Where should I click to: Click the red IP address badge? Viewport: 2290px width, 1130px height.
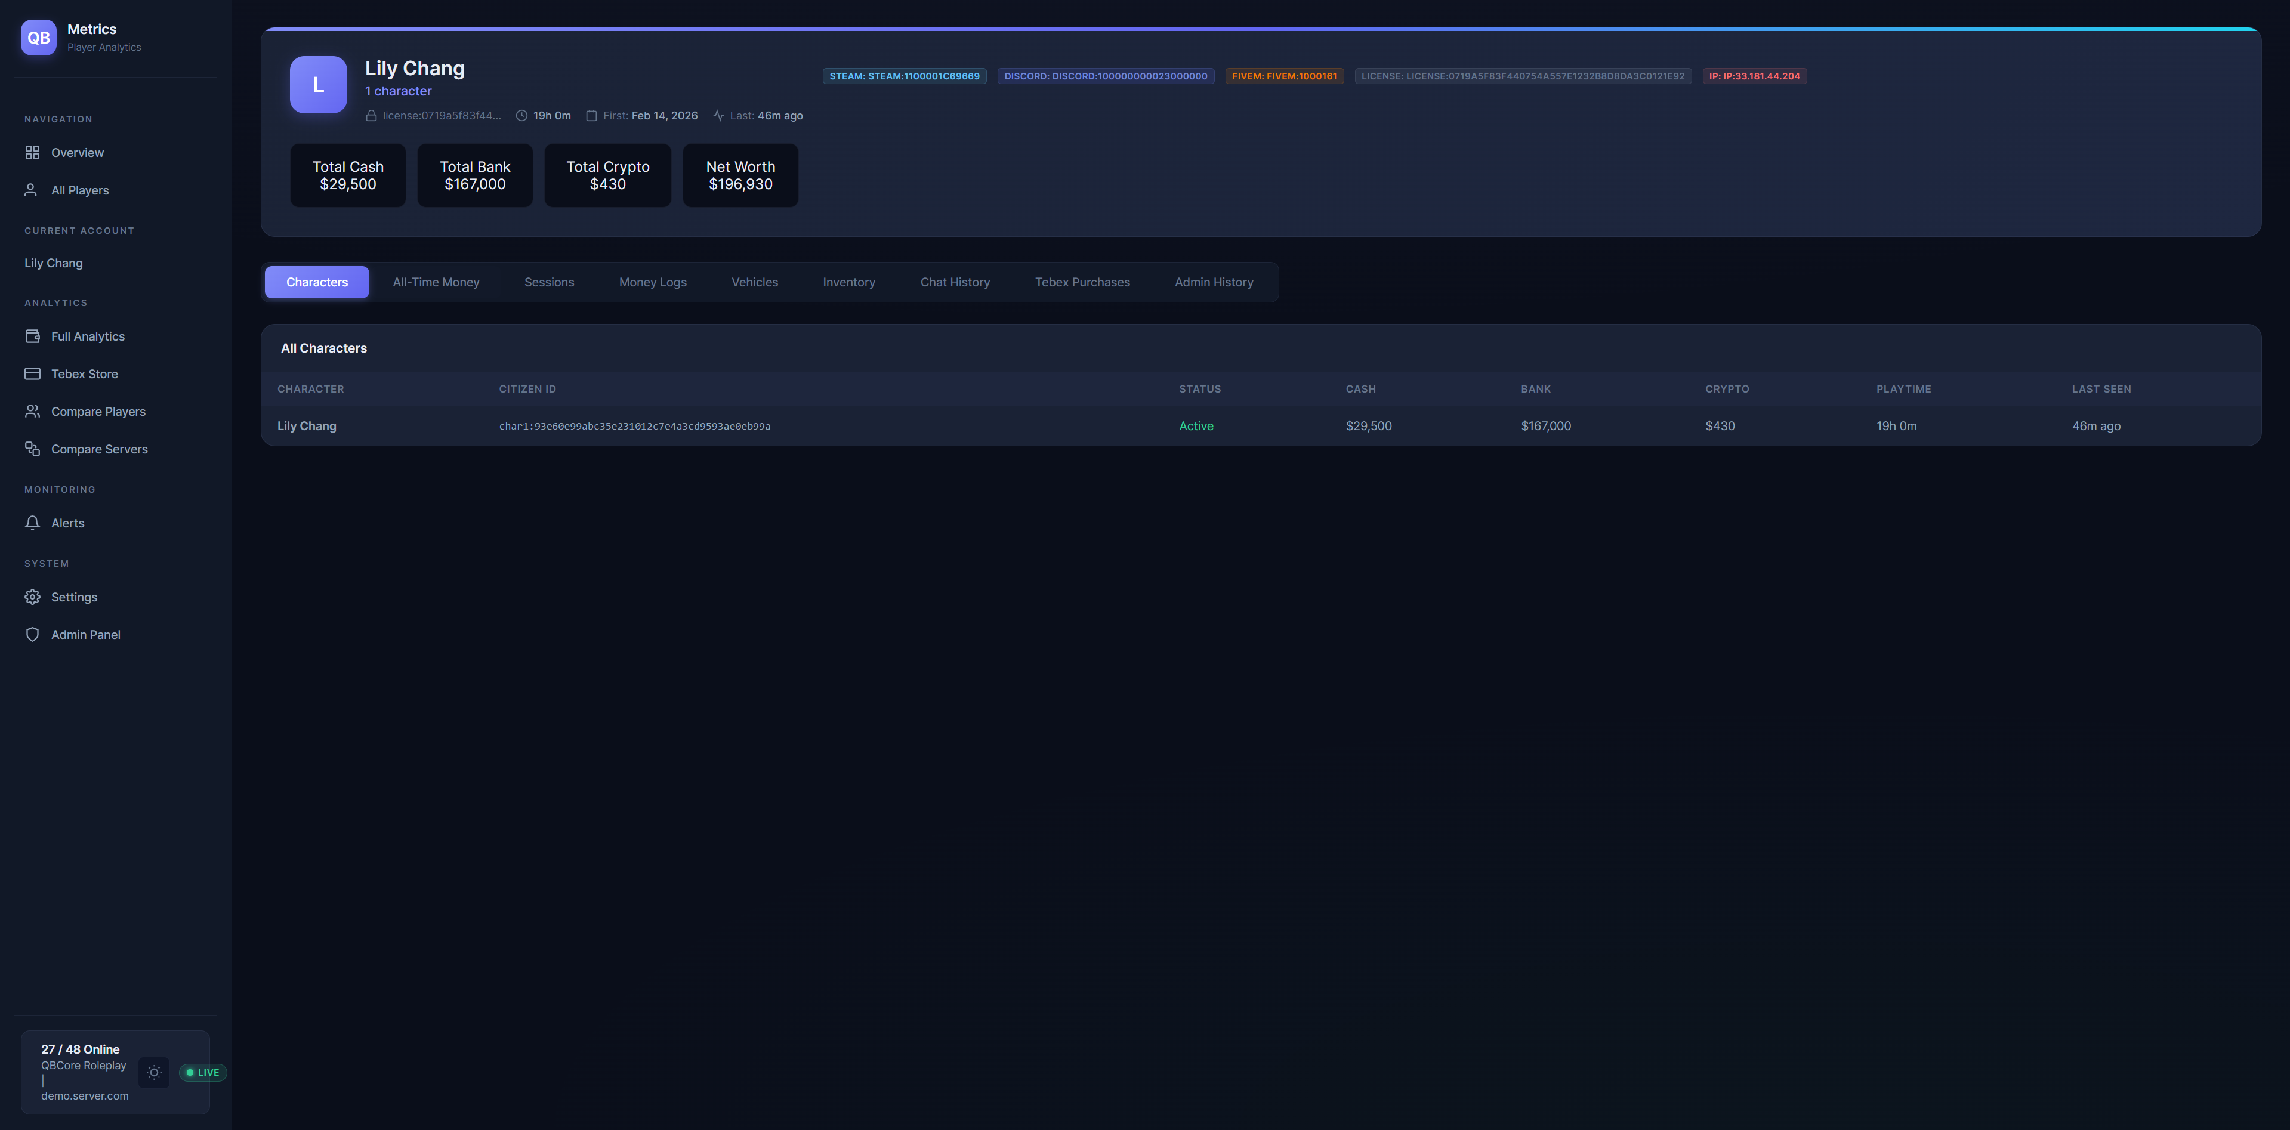tap(1754, 76)
